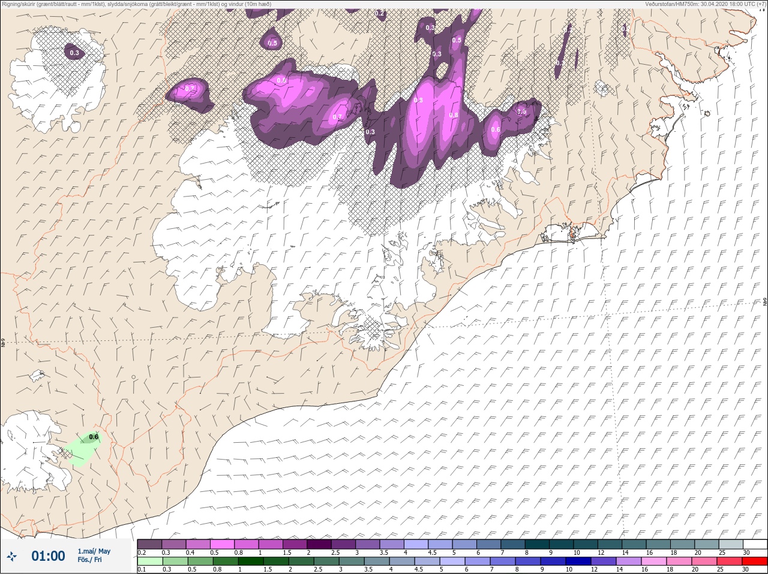Select top legend white swatch above 30
Image resolution: width=768 pixels, height=574 pixels.
pos(755,544)
